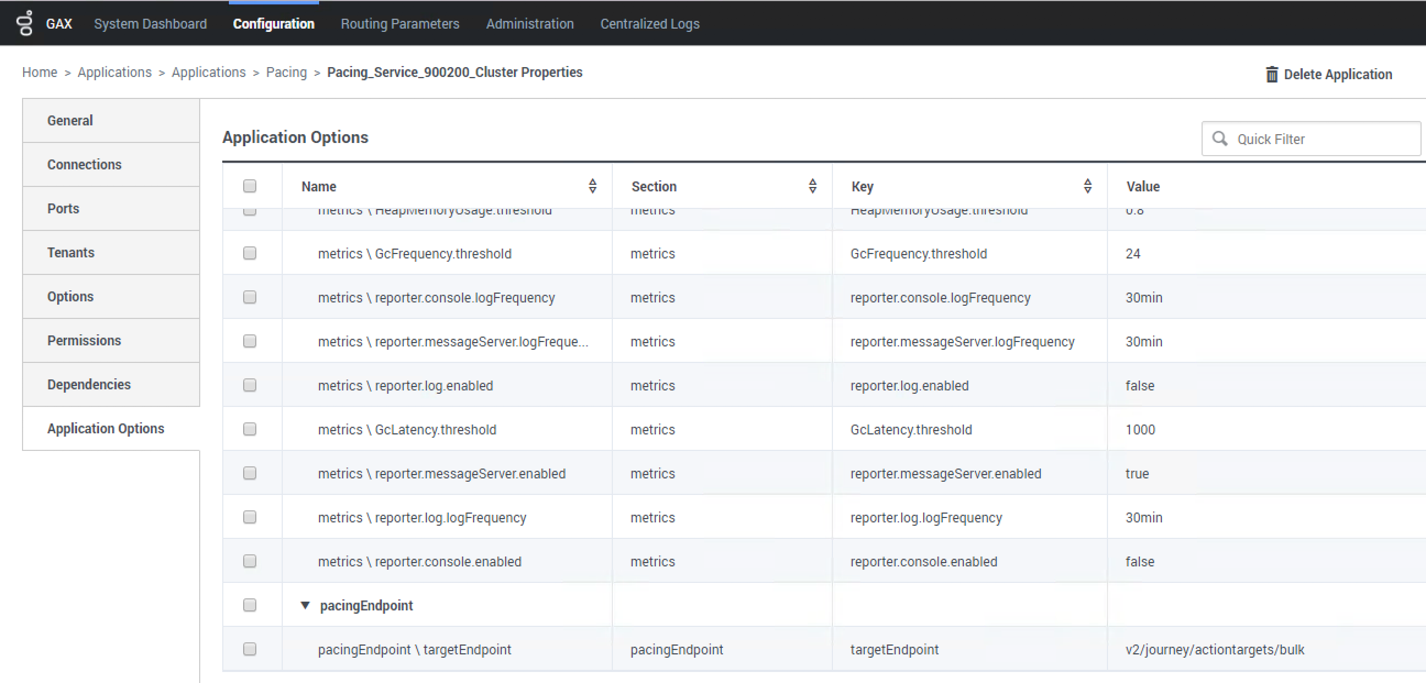Go to Home breadcrumb

pyautogui.click(x=39, y=72)
